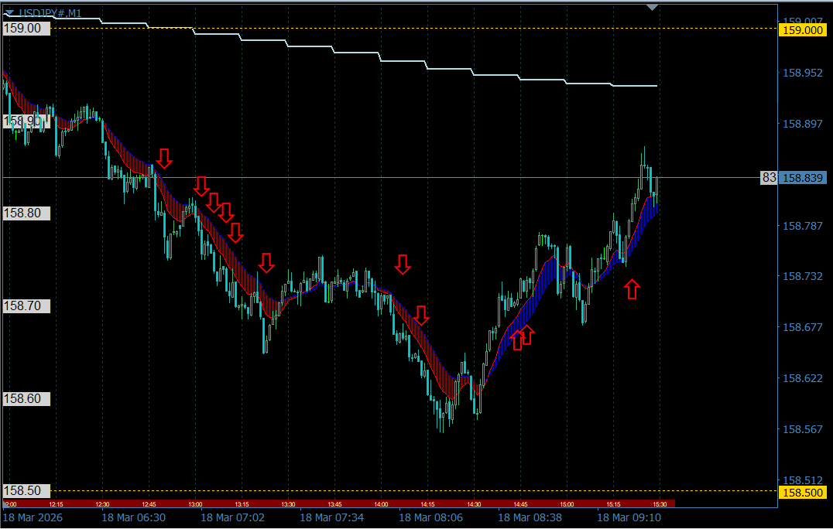Select the leftmost red down arrow signal

(x=164, y=158)
